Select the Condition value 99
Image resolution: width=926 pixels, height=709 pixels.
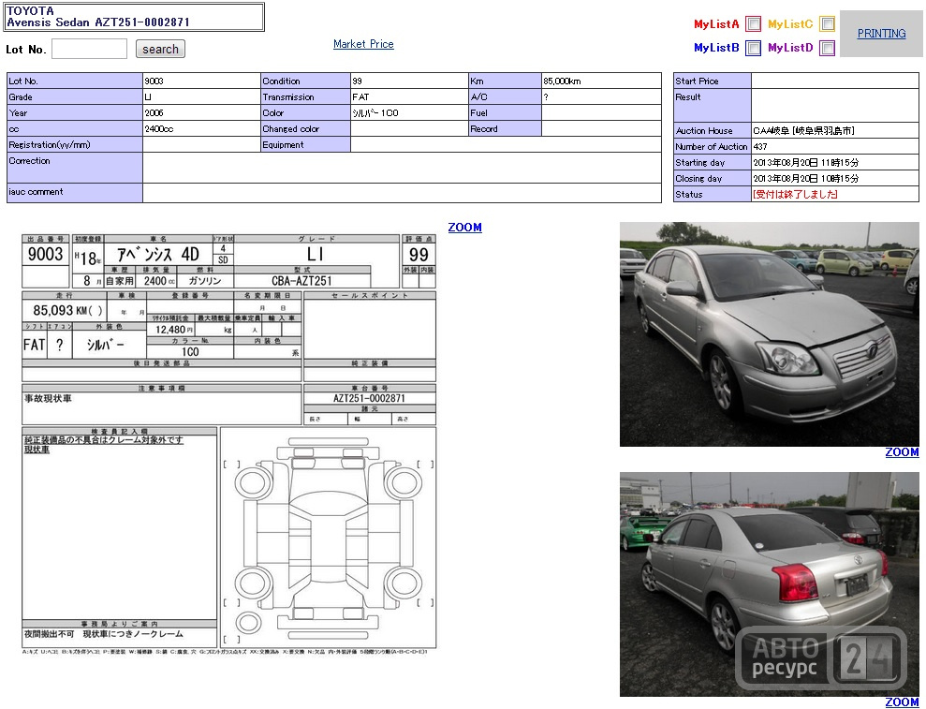click(357, 81)
